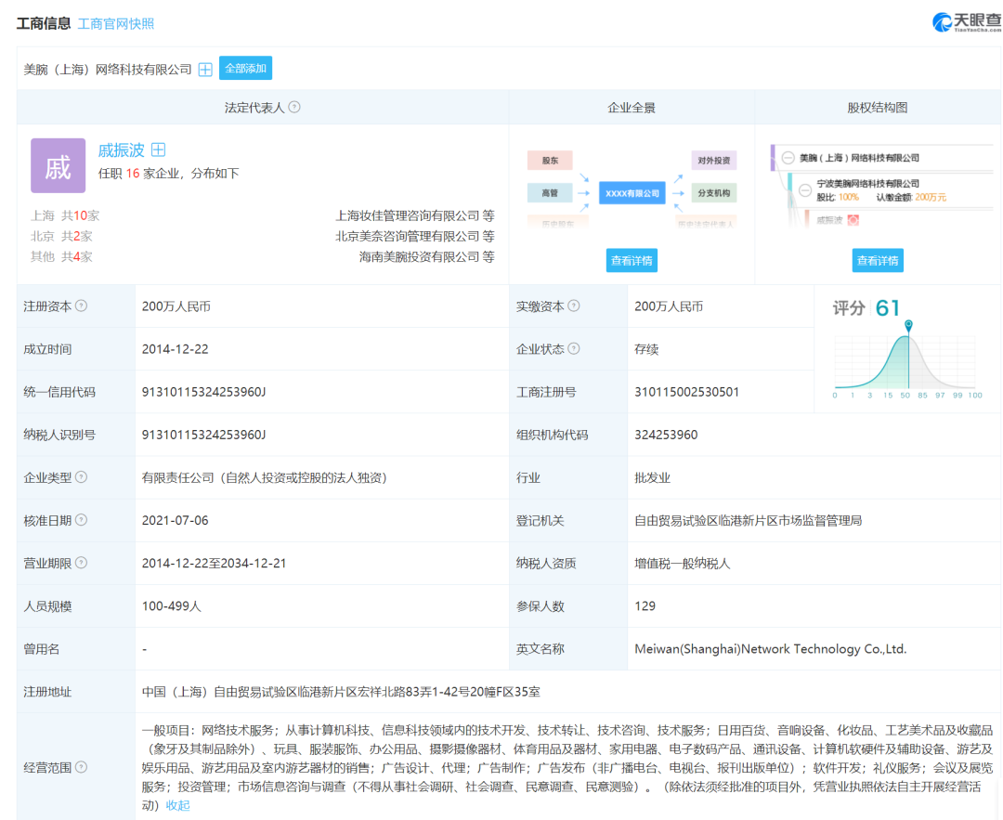Click the 全部添加 button
Image resolution: width=1003 pixels, height=820 pixels.
[x=245, y=69]
